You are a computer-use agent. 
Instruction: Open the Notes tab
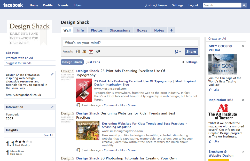[159, 30]
